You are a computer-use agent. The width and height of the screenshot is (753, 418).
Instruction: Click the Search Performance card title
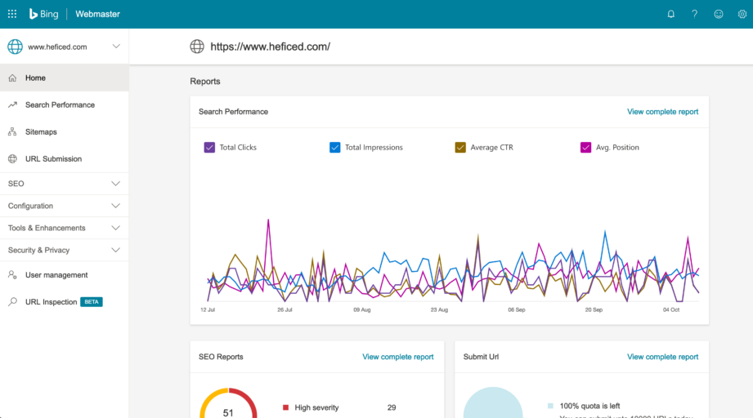233,112
